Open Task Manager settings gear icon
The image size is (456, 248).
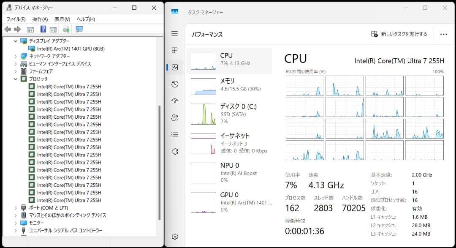(x=175, y=237)
